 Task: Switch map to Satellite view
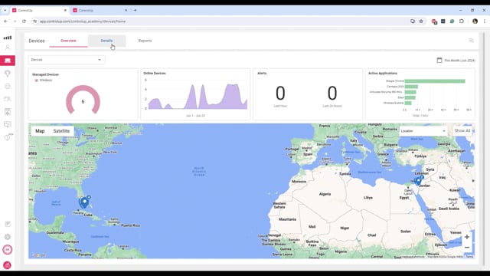click(61, 131)
